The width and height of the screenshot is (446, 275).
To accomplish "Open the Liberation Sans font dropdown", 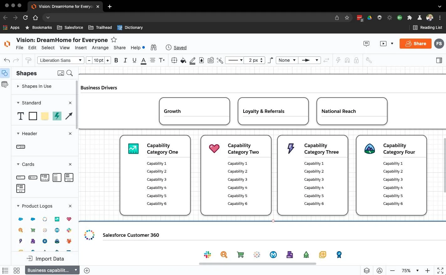I will [60, 60].
